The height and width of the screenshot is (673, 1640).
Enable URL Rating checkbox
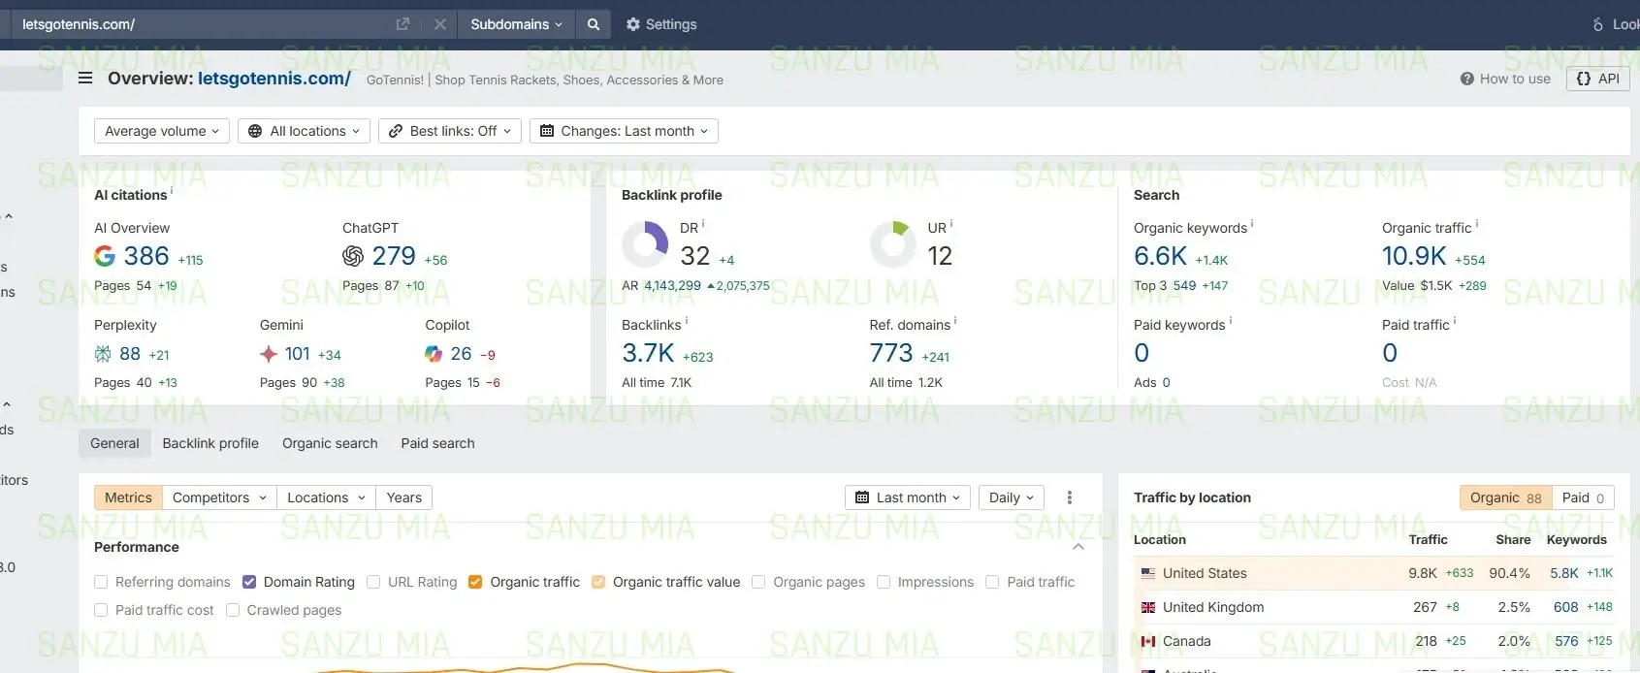(x=373, y=582)
